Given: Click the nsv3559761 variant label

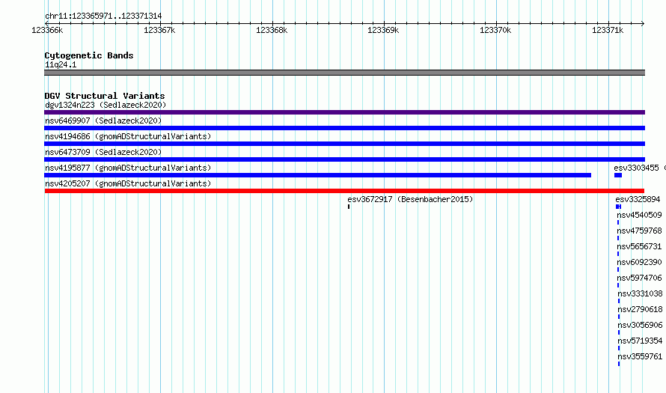Looking at the screenshot, I should (x=640, y=356).
